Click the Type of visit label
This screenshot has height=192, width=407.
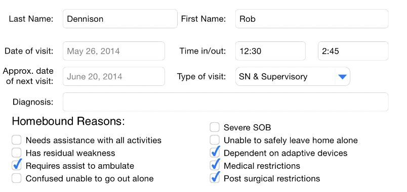point(201,76)
